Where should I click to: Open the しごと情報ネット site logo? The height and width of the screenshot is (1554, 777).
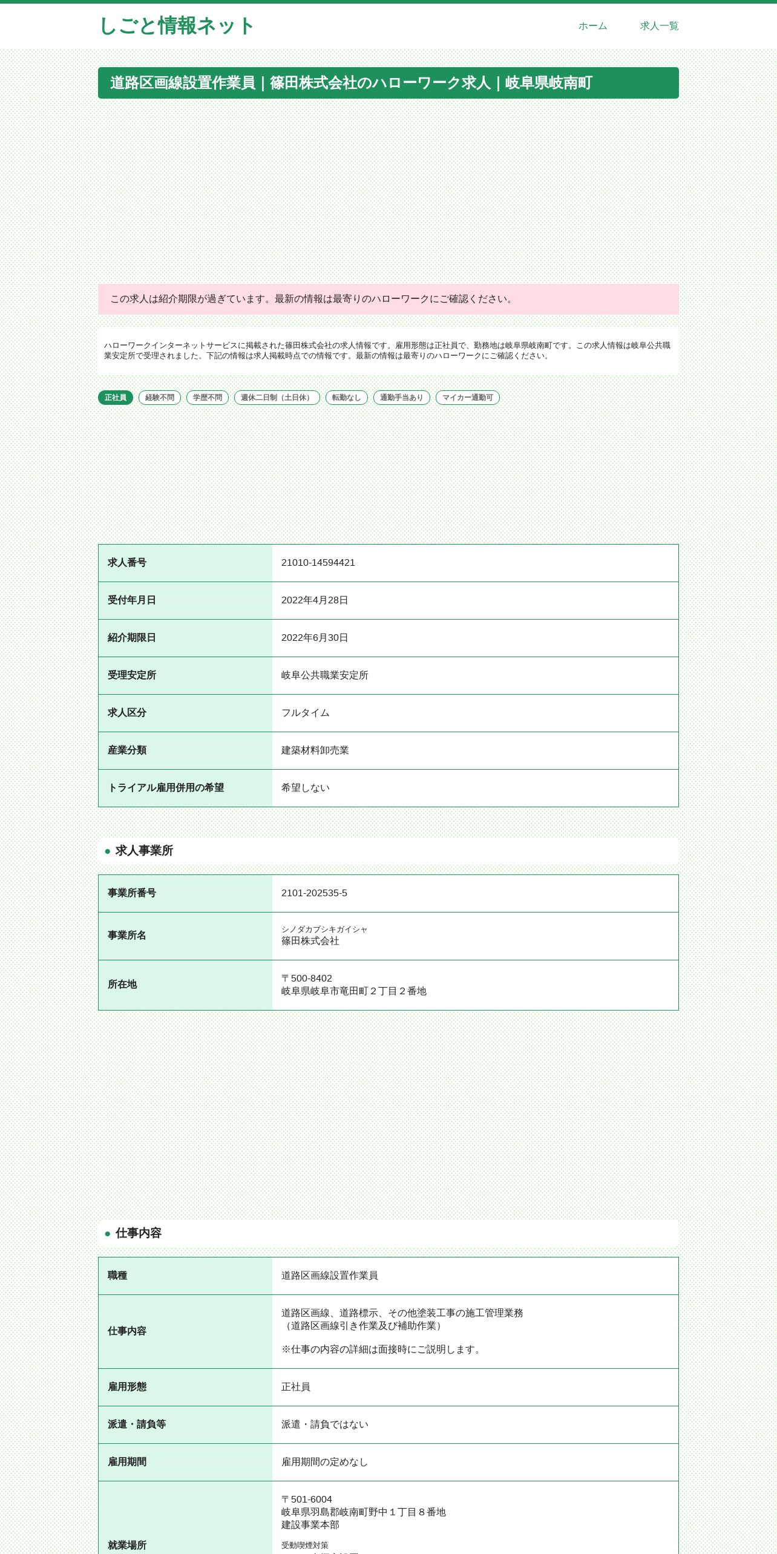pos(176,26)
